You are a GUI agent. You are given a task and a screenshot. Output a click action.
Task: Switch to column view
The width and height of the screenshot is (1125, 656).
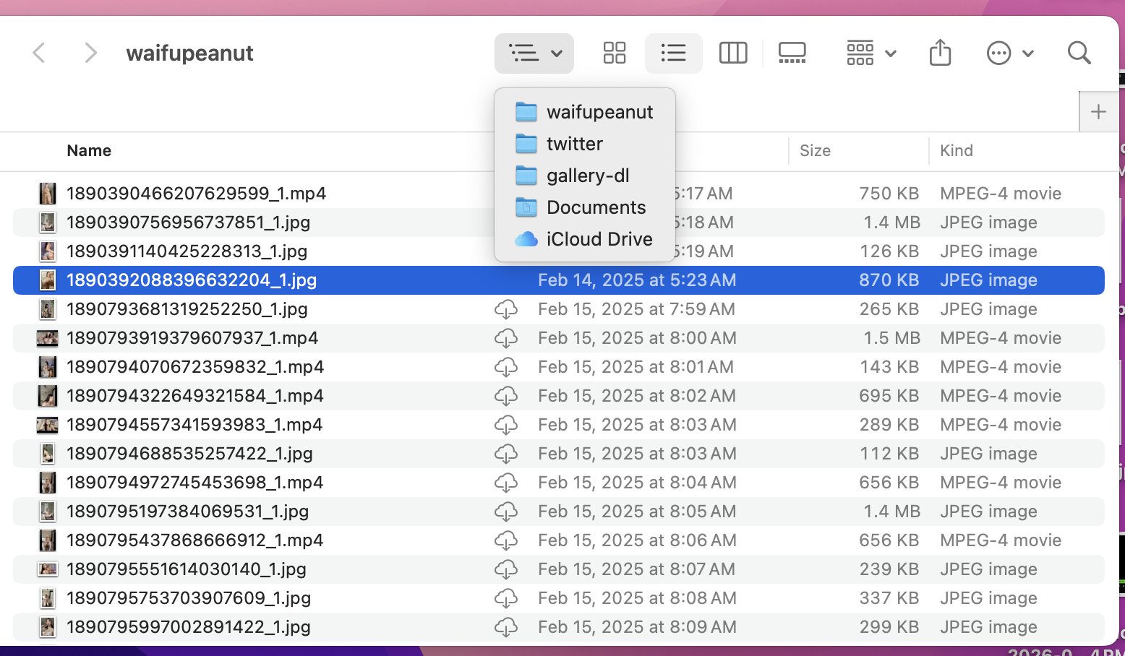pyautogui.click(x=733, y=53)
